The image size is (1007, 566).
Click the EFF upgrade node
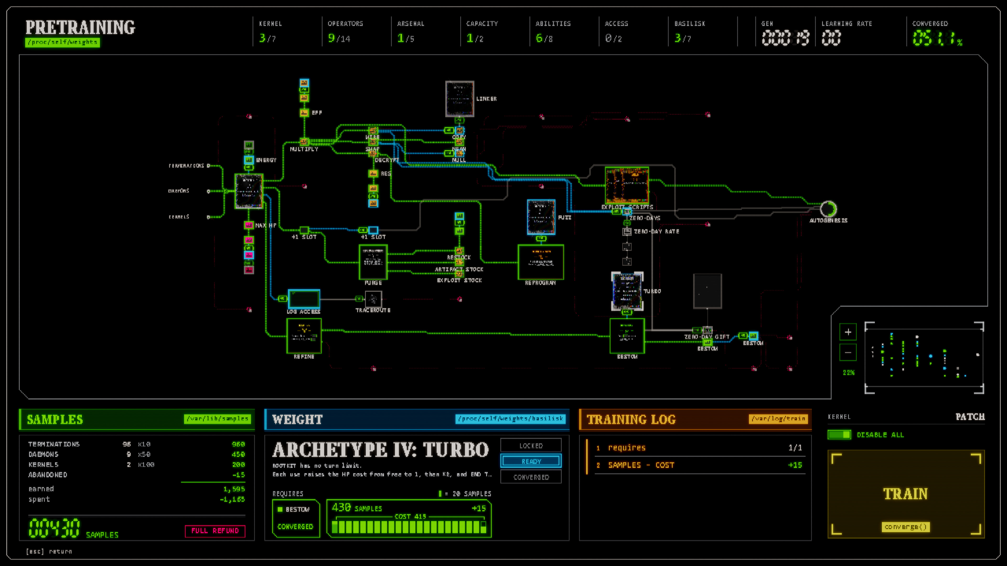[304, 112]
